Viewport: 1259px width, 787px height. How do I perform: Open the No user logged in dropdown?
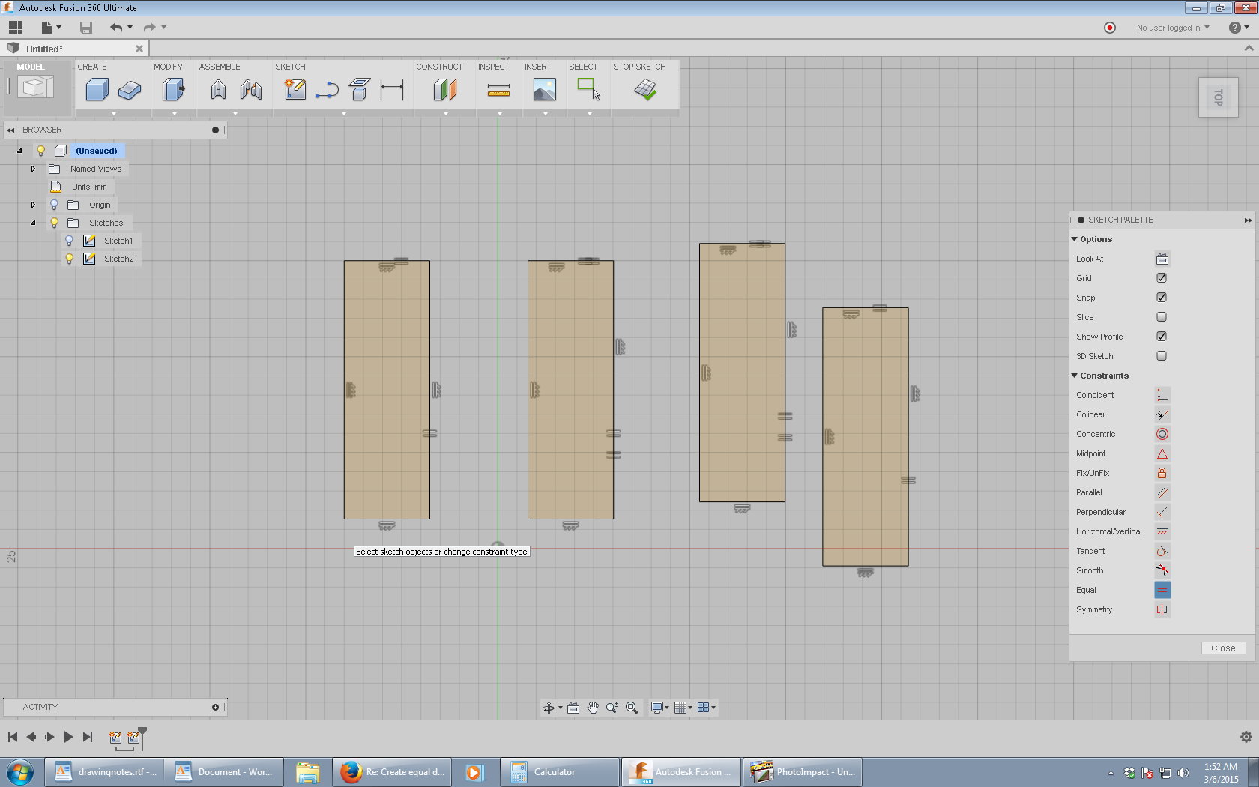click(x=1173, y=28)
